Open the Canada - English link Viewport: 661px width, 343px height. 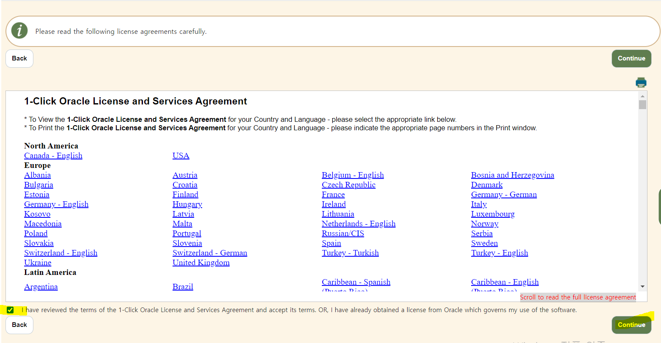point(53,156)
